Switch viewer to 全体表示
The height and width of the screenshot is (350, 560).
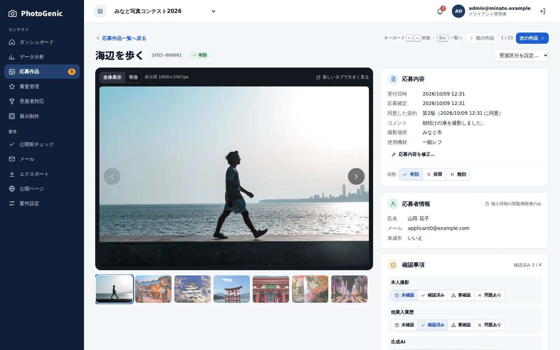[x=112, y=77]
